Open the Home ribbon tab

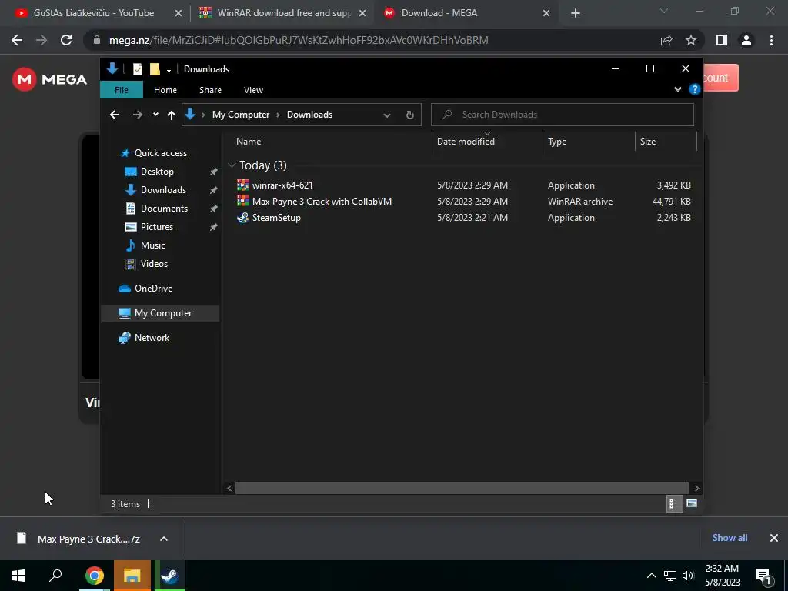(x=165, y=90)
